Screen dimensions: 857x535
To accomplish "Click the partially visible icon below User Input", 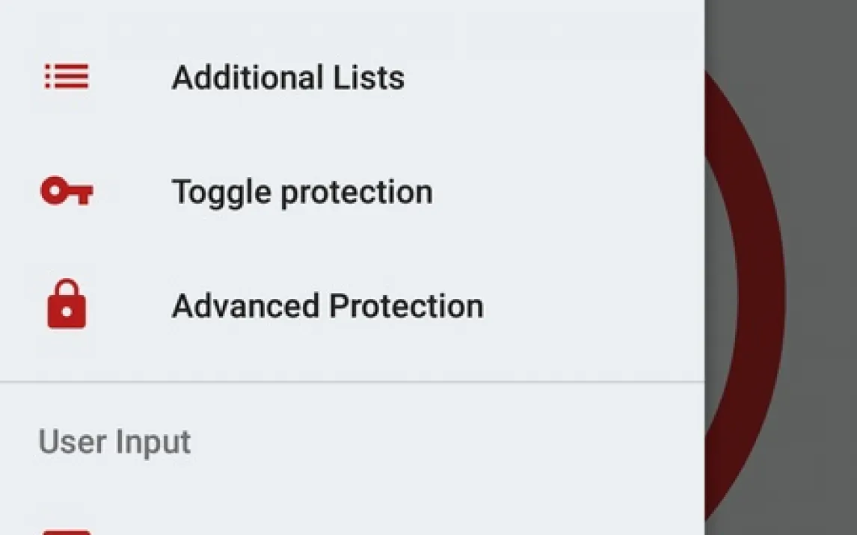I will point(67,531).
